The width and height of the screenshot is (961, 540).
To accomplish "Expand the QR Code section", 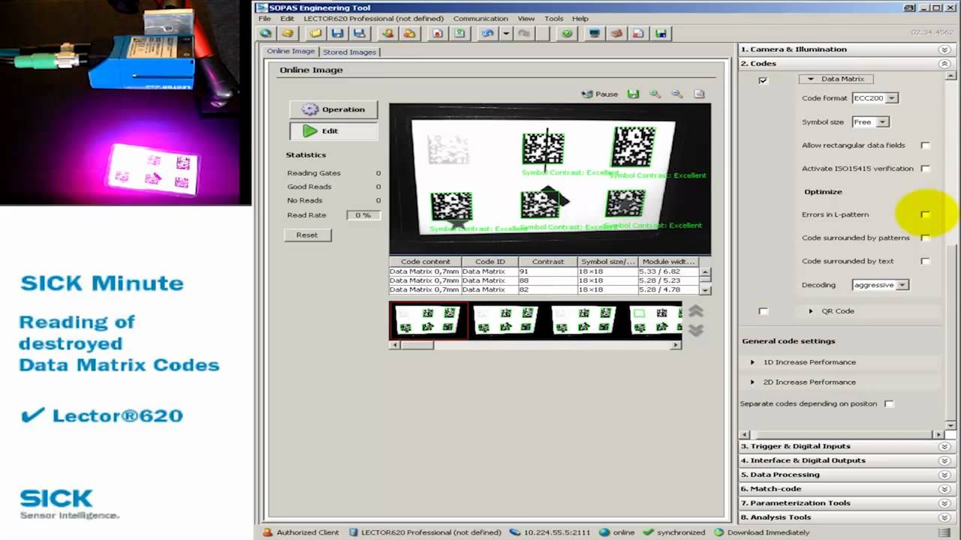I will point(811,311).
